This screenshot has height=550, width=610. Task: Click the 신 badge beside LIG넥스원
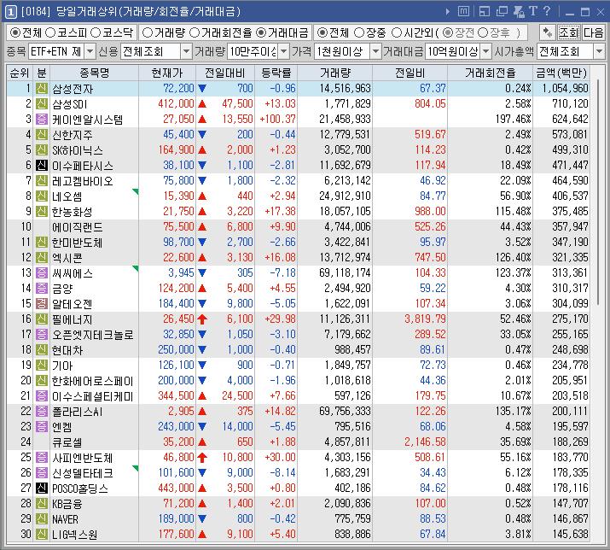pos(42,534)
